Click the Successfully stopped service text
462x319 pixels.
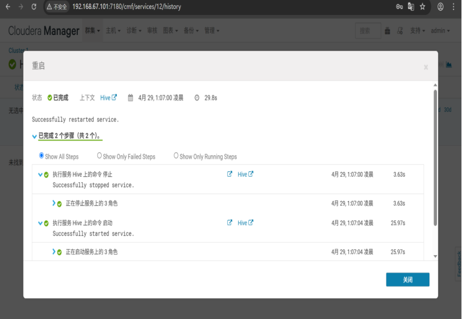coord(94,185)
